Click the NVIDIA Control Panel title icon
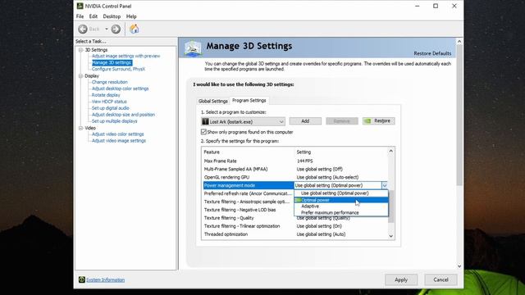Viewport: 525px width, 295px height. [80, 6]
